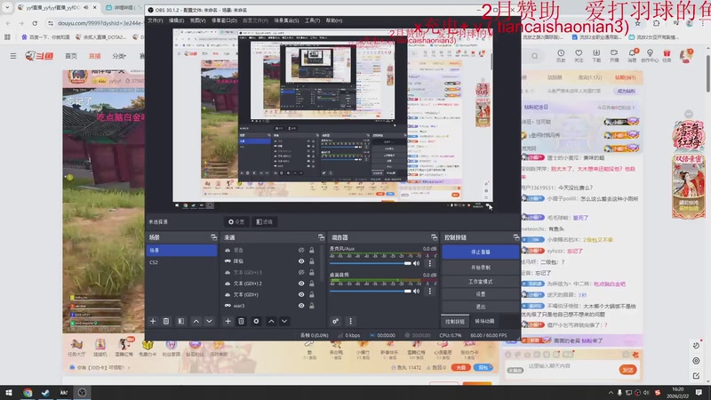Enable 工作室模式 studio mode button
This screenshot has height=400, width=711.
[x=480, y=281]
